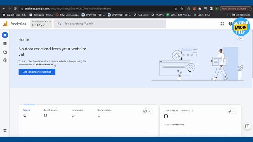Open the Home icon in sidebar
Viewport: 253px width, 142px height.
(x=5, y=35)
